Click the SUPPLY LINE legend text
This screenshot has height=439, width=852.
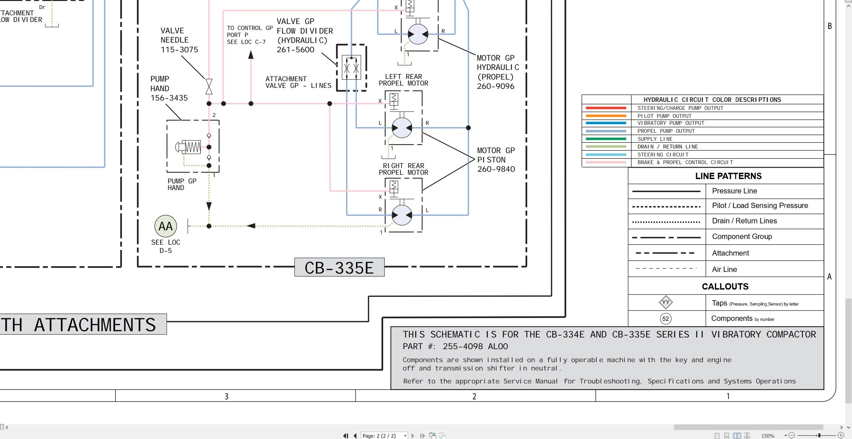click(655, 139)
